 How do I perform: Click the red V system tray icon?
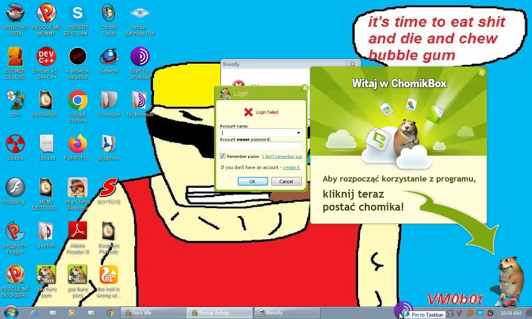click(459, 313)
